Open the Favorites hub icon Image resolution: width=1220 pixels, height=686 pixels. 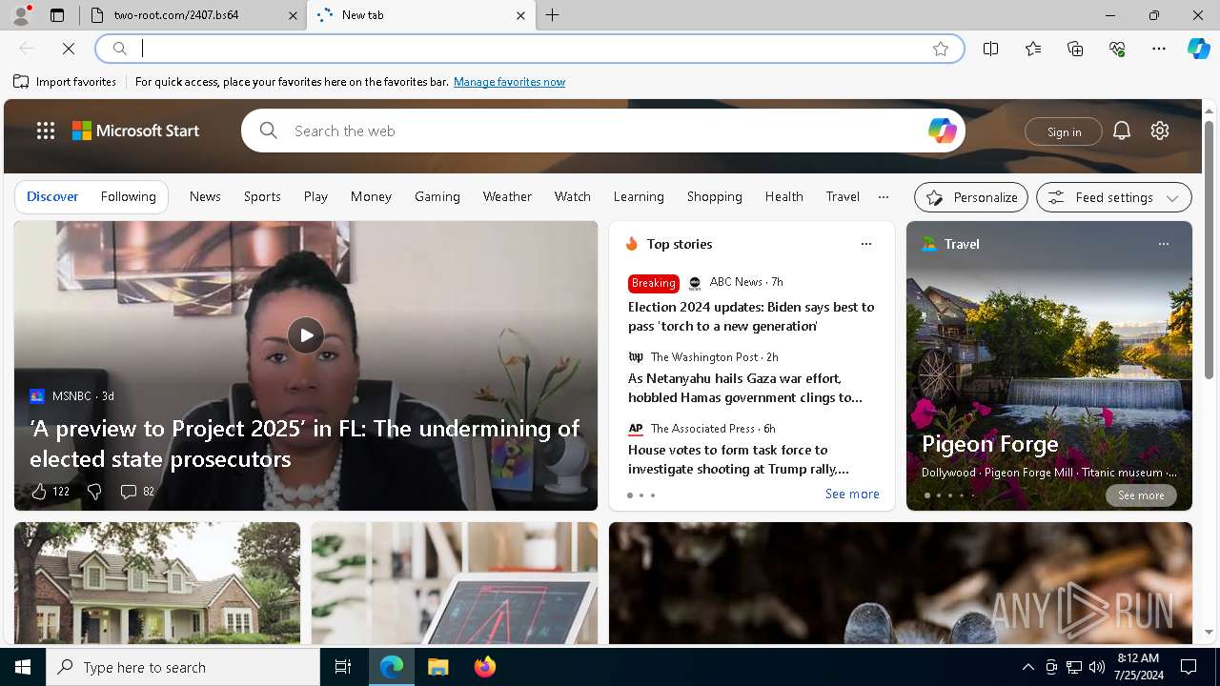[1033, 49]
